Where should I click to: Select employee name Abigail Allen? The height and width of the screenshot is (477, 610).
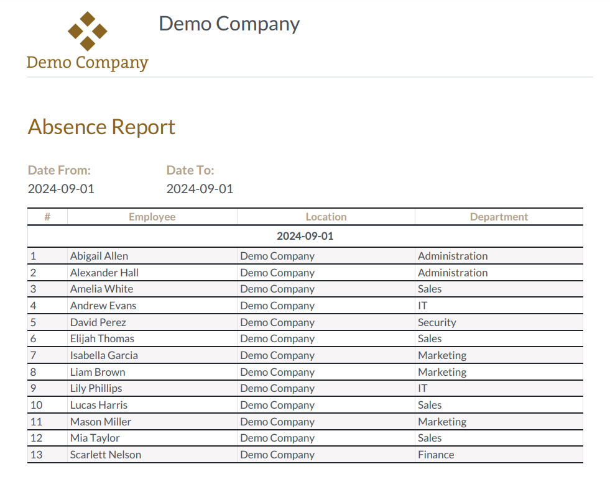tap(99, 256)
